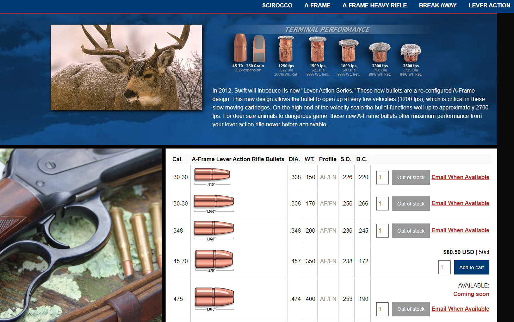The width and height of the screenshot is (514, 322).
Task: Open the 475 caliber bullet image
Action: click(x=214, y=298)
